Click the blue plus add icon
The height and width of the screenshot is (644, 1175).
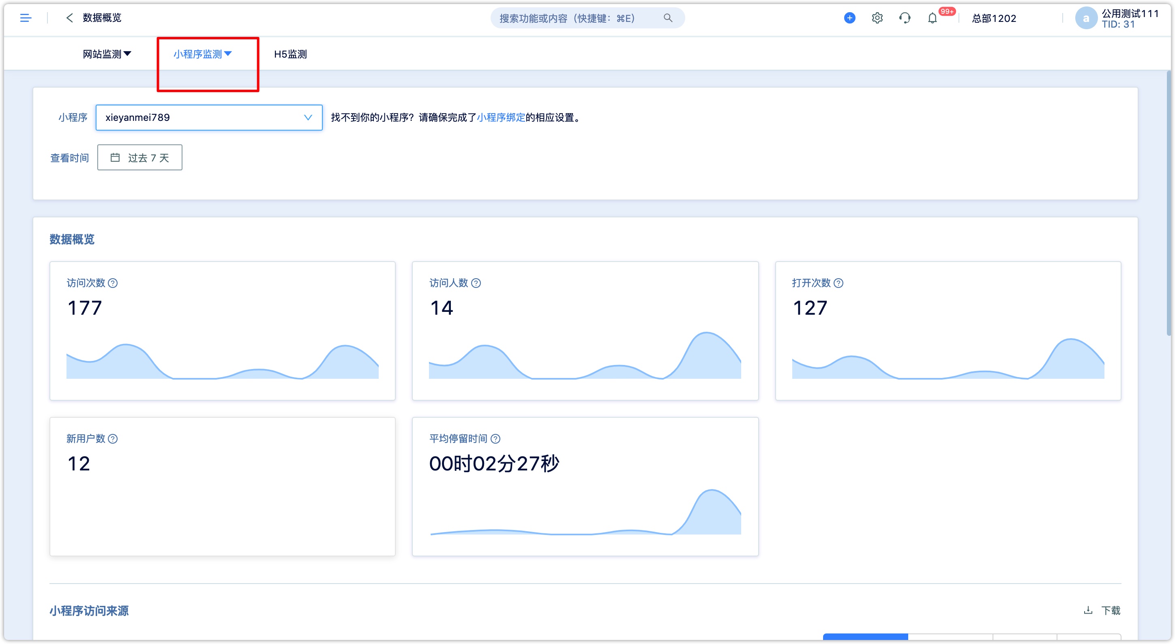click(849, 18)
